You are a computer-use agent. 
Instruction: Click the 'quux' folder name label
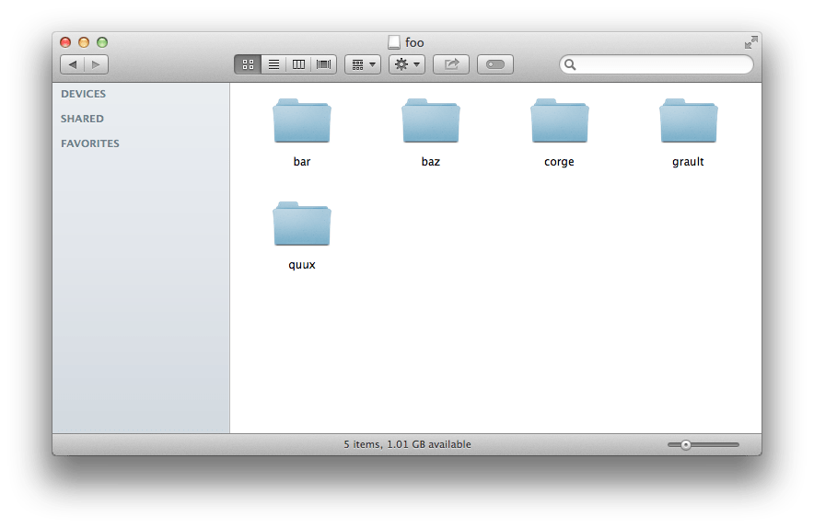tap(302, 265)
